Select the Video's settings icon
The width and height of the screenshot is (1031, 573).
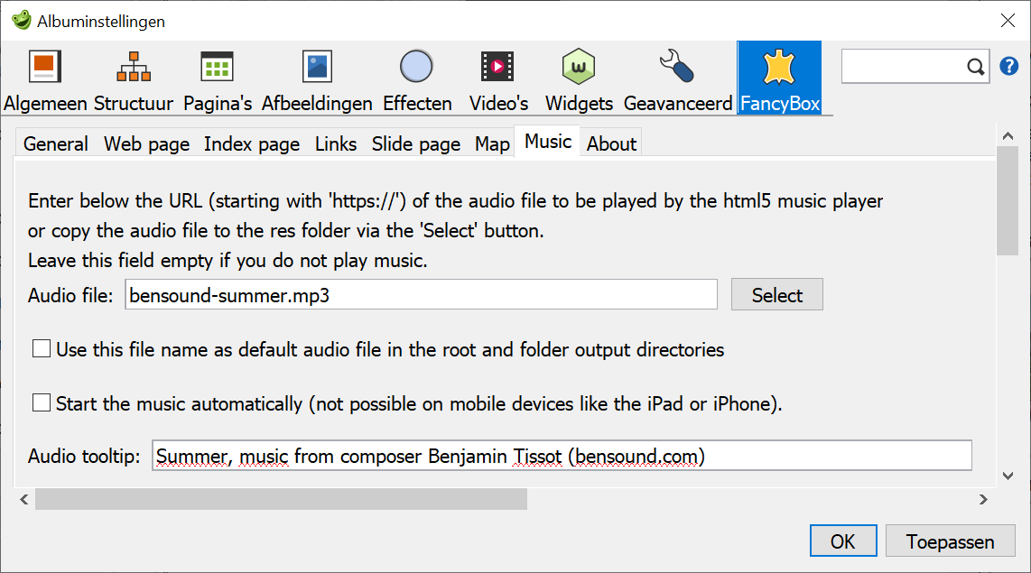[x=497, y=66]
